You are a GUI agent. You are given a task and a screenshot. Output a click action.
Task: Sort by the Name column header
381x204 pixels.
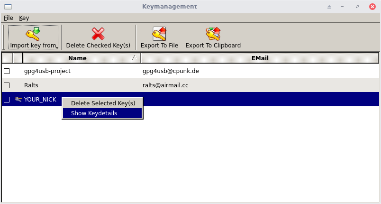click(x=82, y=58)
